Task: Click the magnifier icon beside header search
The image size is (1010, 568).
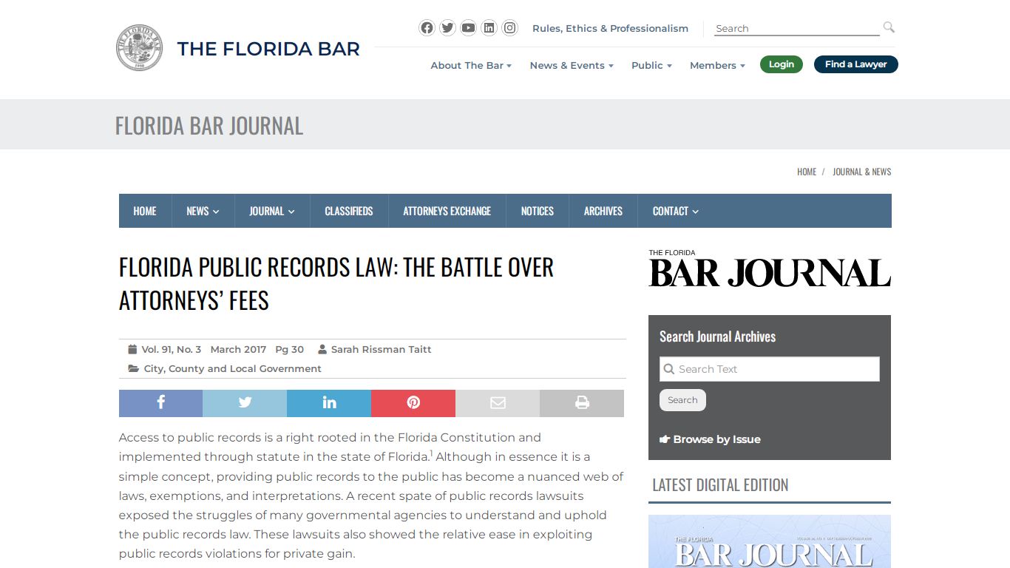Action: (x=889, y=27)
